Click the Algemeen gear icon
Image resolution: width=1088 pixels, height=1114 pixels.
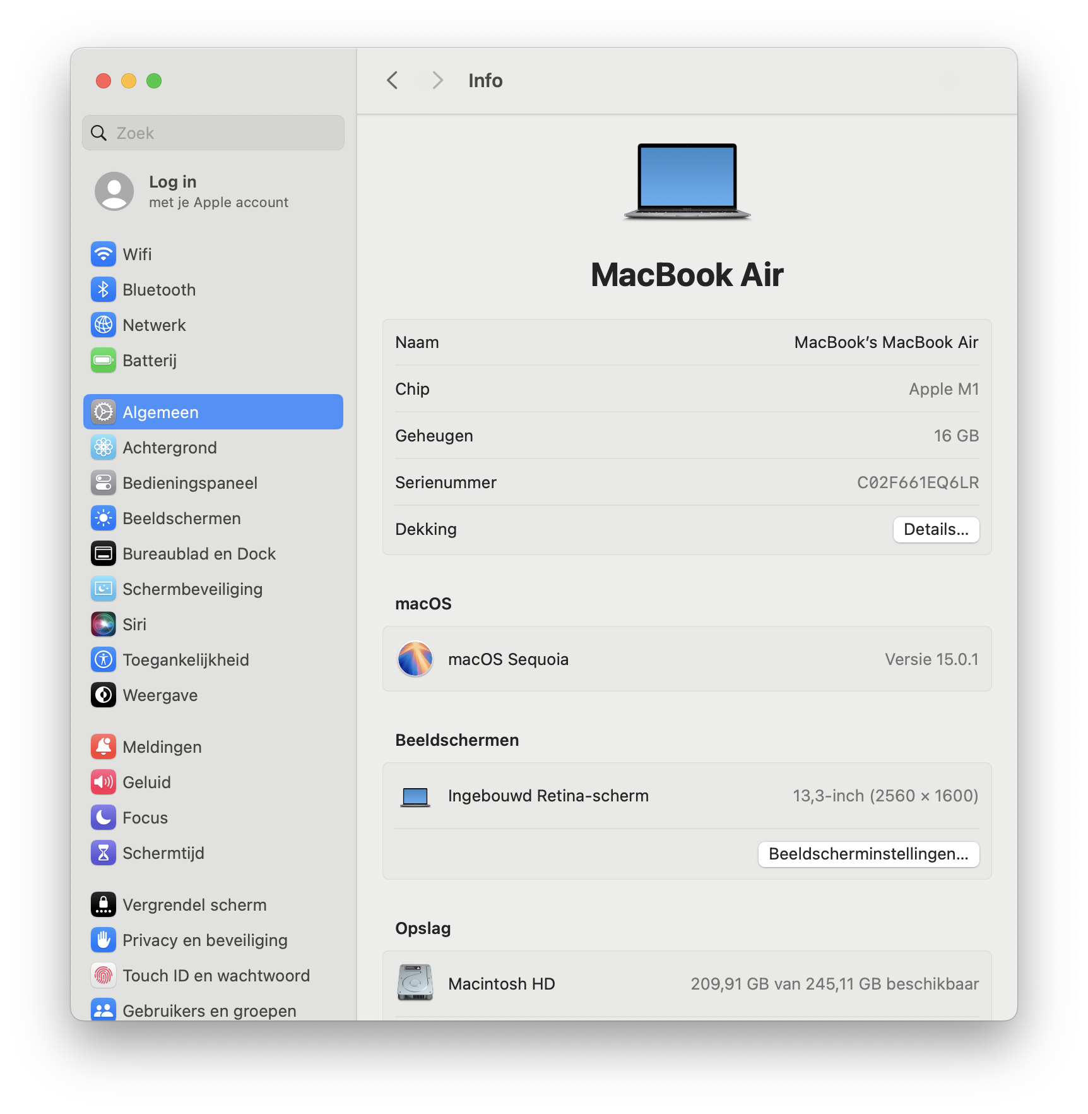pyautogui.click(x=103, y=412)
